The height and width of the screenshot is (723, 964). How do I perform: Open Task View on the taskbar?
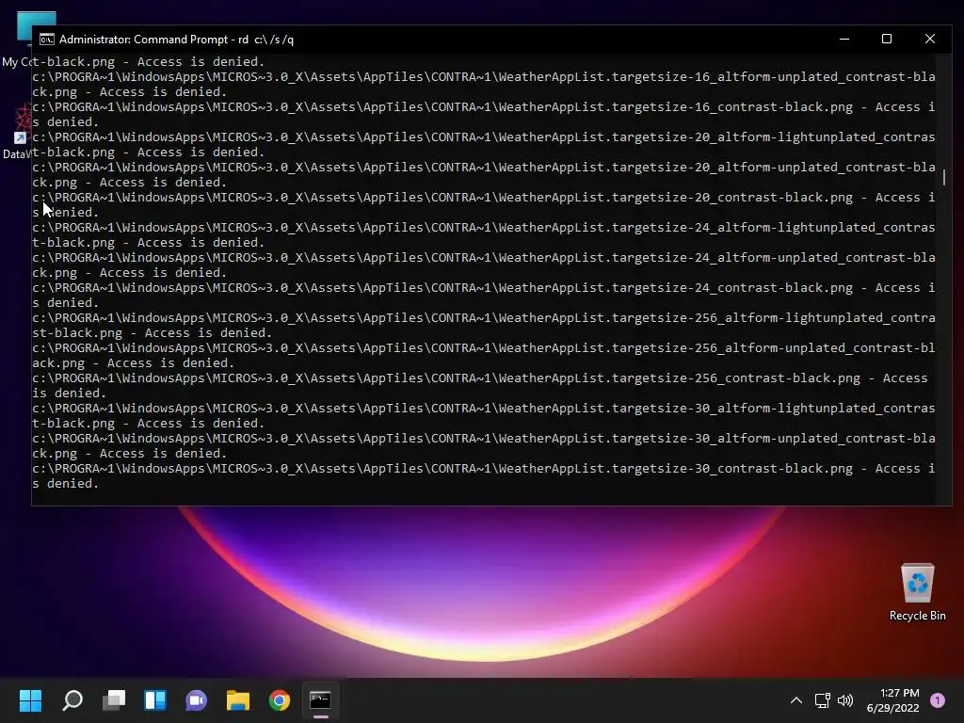pyautogui.click(x=114, y=700)
